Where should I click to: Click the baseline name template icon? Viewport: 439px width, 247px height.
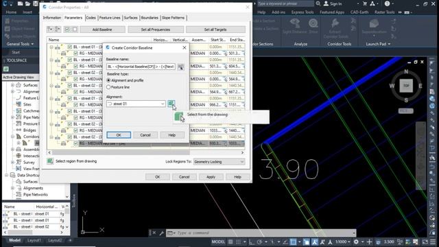(x=181, y=67)
